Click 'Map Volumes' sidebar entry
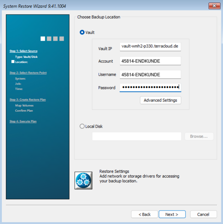This screenshot has height=224, width=223. [24, 105]
